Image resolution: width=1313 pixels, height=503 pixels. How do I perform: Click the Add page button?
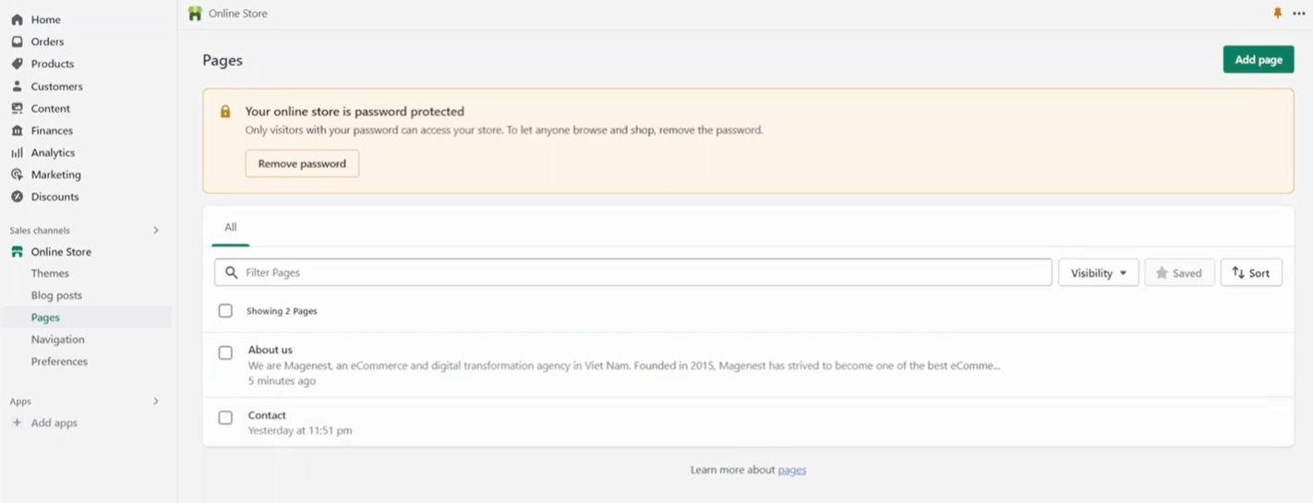1259,59
